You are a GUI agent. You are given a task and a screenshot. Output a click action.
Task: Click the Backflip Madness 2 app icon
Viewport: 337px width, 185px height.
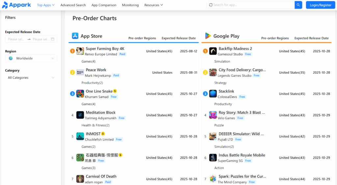click(213, 51)
